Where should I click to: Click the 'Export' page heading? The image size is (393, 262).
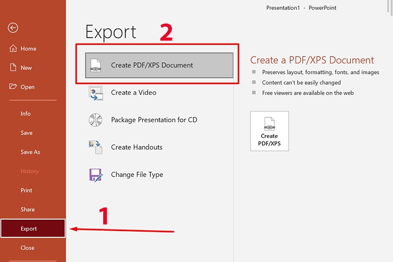pyautogui.click(x=111, y=32)
